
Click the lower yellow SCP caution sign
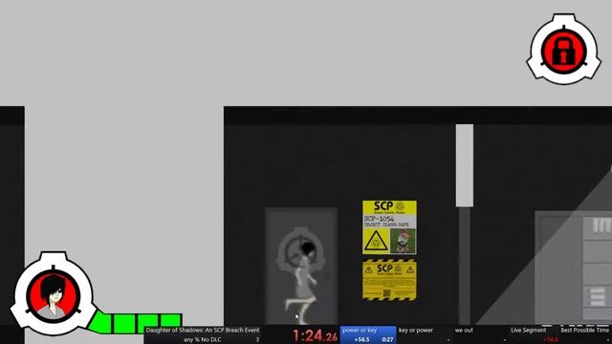pyautogui.click(x=389, y=280)
